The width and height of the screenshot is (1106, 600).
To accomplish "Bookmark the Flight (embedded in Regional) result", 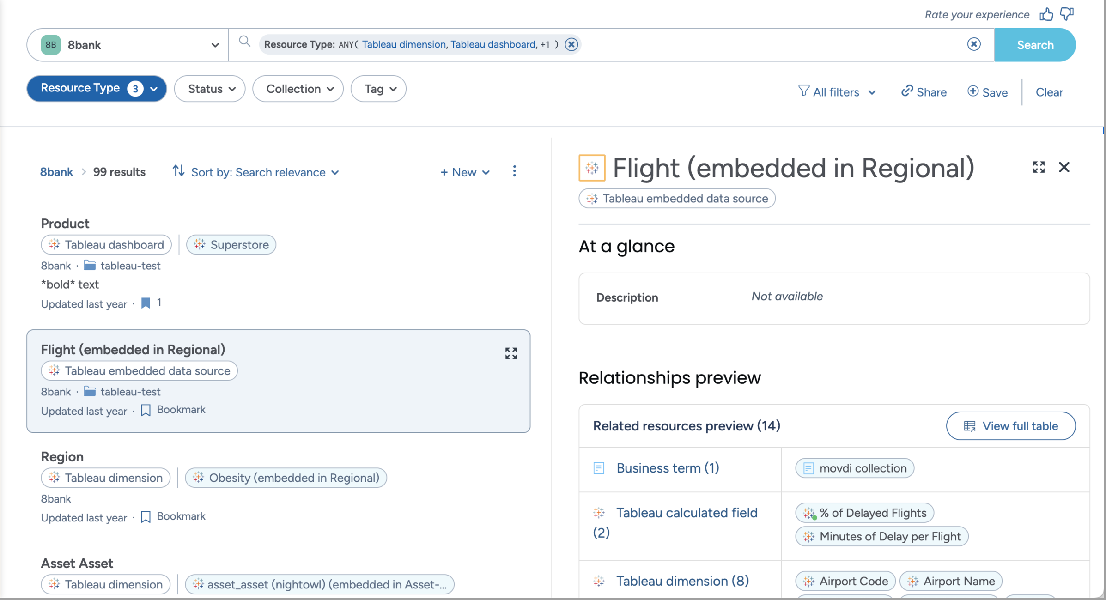I will [146, 410].
